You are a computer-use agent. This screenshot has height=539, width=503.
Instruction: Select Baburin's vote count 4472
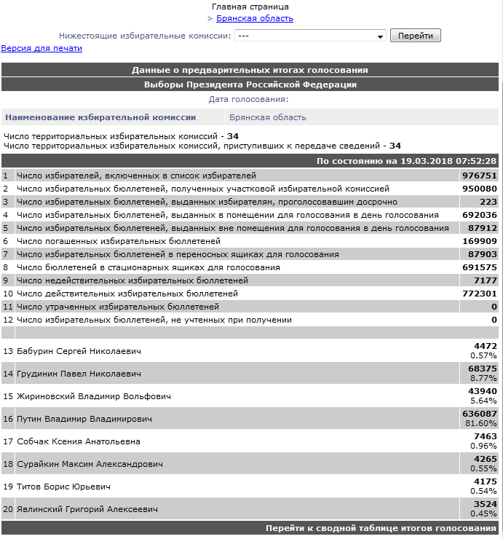(x=486, y=346)
